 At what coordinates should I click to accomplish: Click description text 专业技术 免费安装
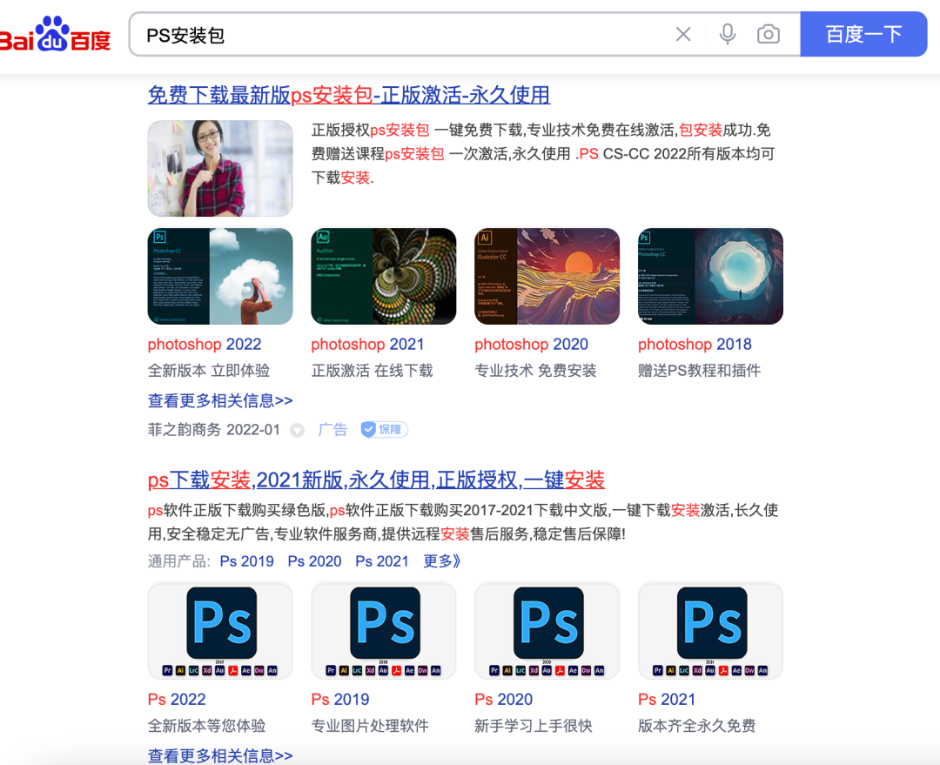click(535, 371)
